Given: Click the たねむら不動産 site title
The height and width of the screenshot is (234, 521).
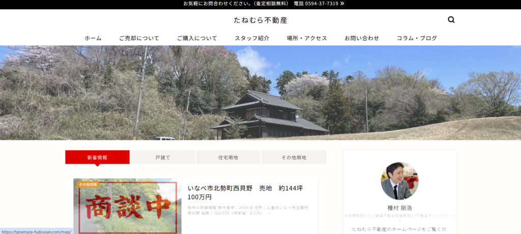Looking at the screenshot, I should tap(260, 20).
